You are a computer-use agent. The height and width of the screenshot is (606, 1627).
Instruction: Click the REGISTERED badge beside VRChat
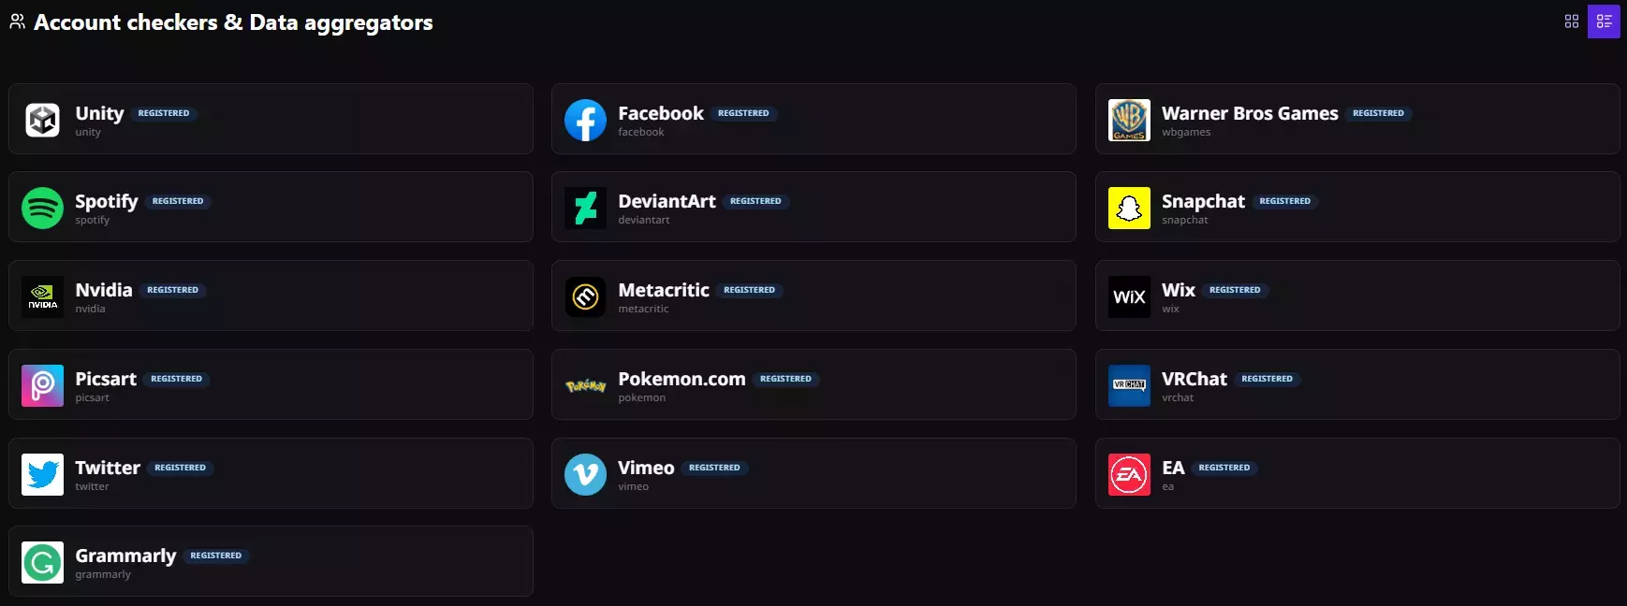(x=1267, y=379)
